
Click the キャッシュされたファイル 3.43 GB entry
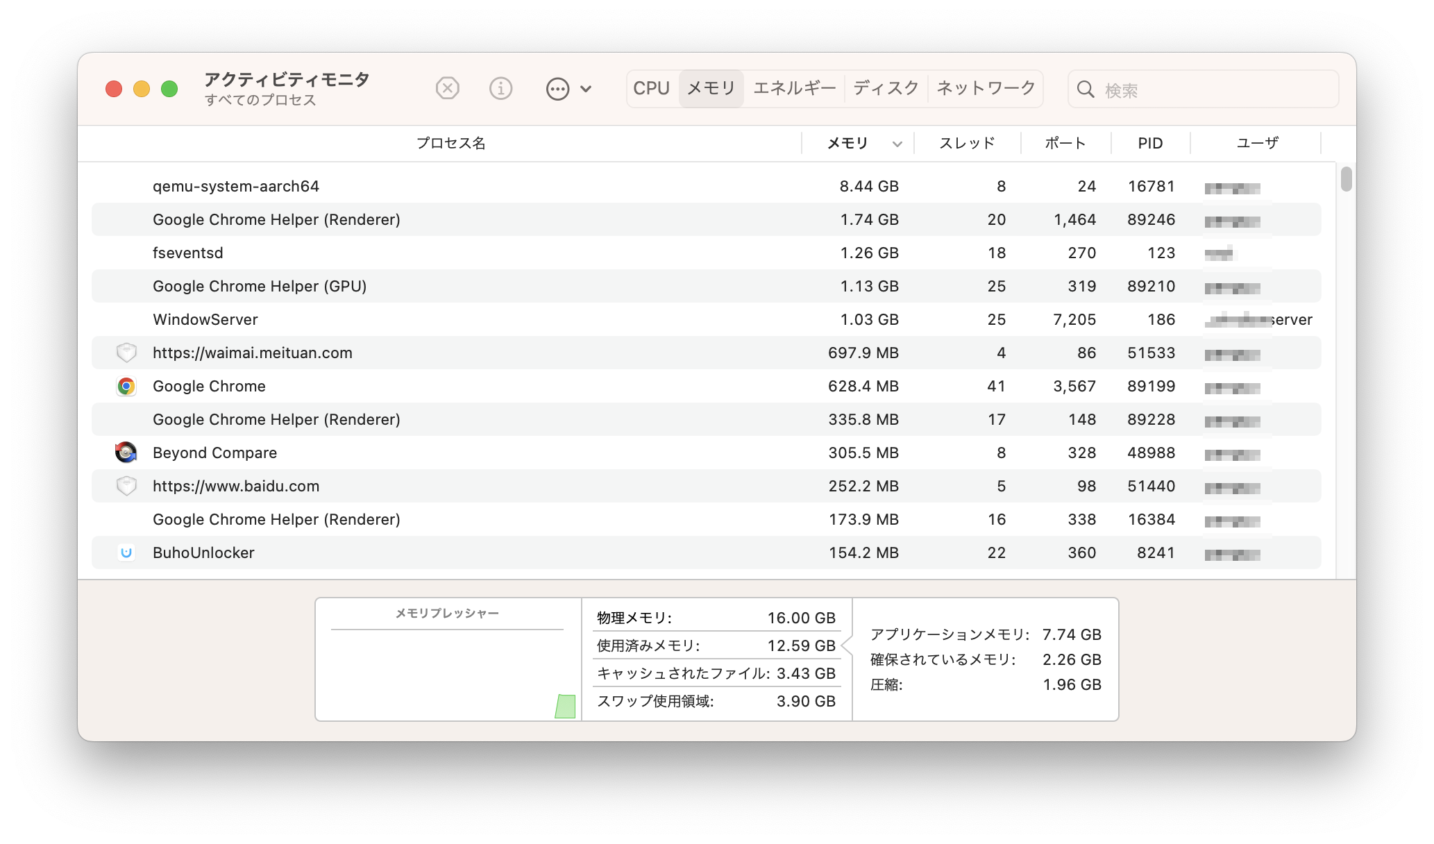[716, 673]
